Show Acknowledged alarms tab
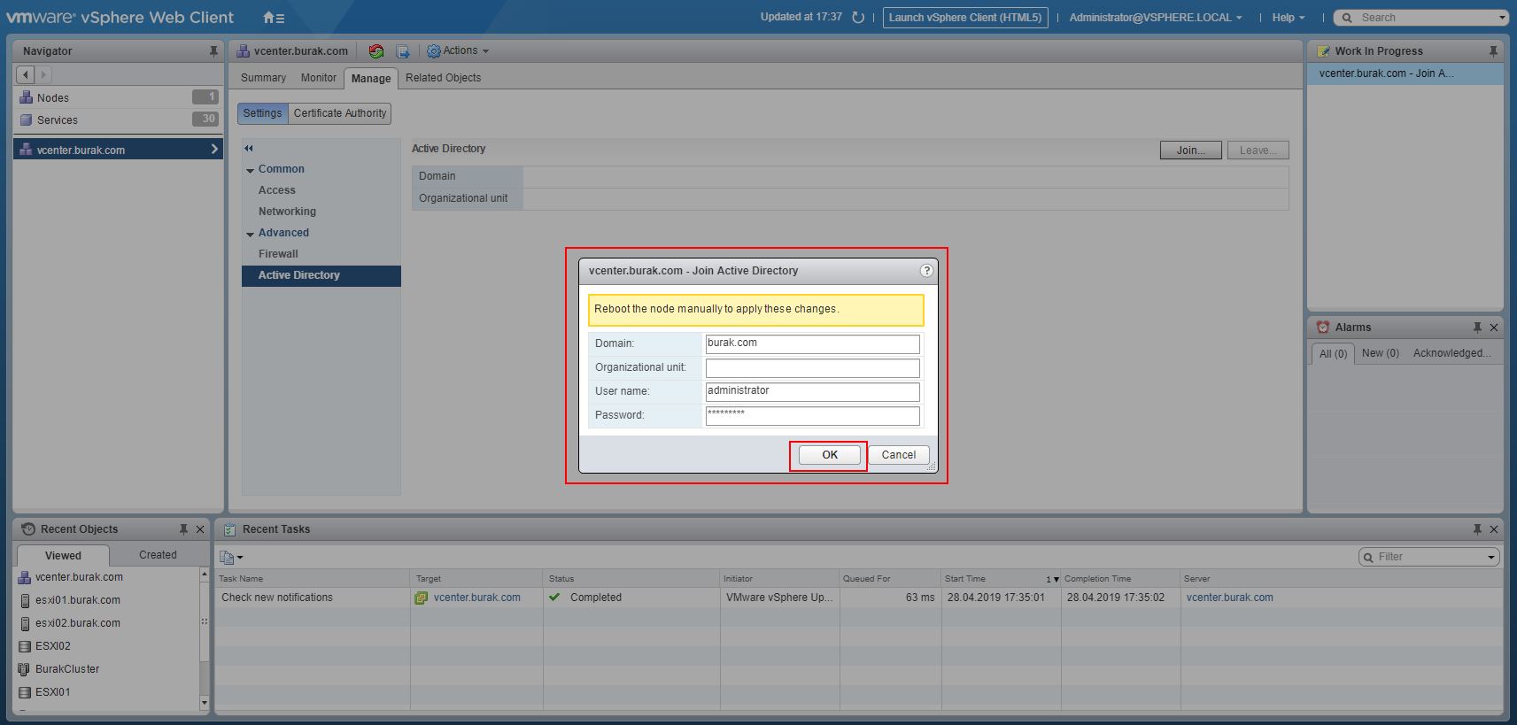This screenshot has width=1517, height=725. 1451,353
